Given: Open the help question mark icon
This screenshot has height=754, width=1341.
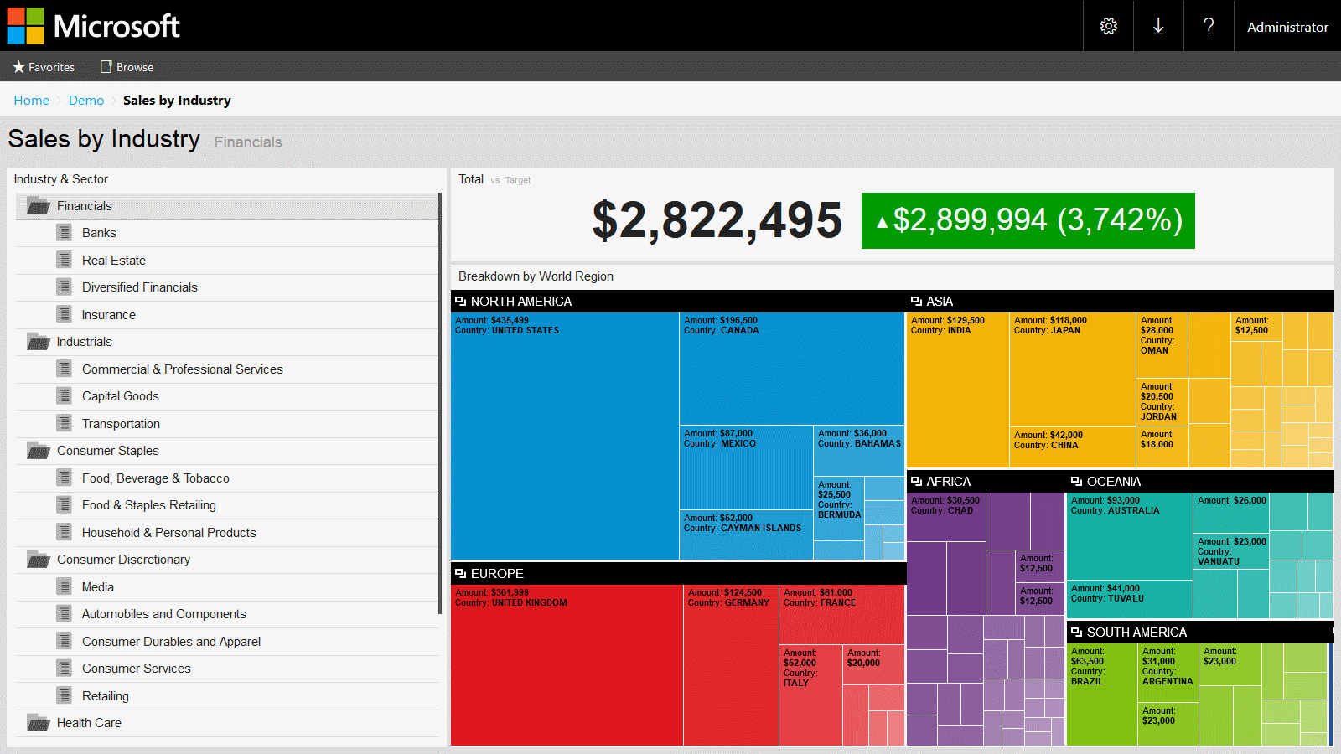Looking at the screenshot, I should (1209, 26).
